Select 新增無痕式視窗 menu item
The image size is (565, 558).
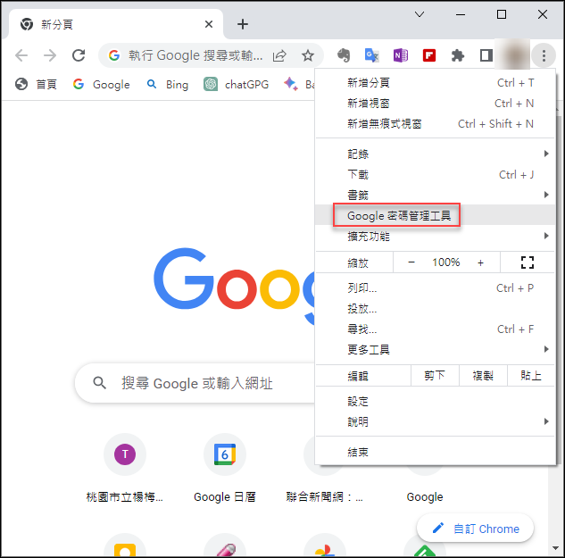coord(436,124)
